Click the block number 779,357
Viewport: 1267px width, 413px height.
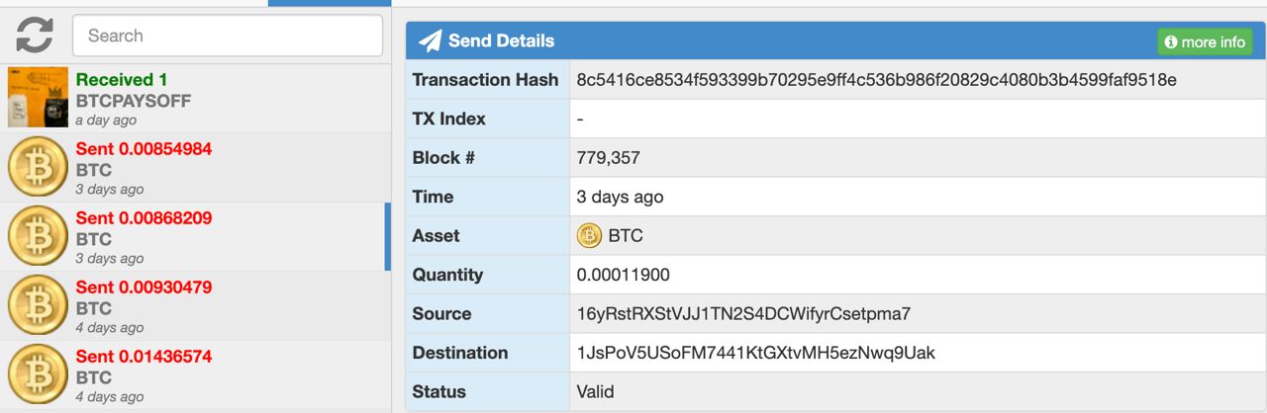pos(610,158)
